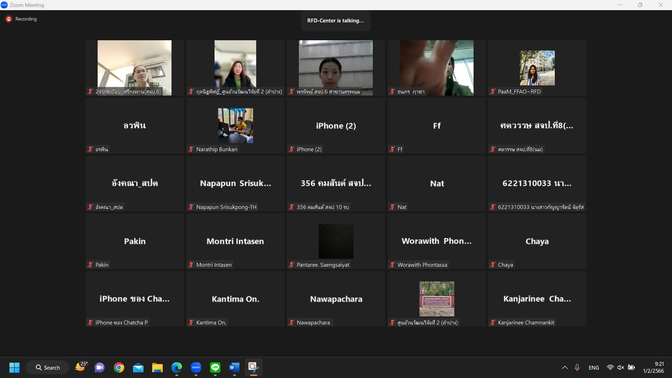Open LINE app in the taskbar
Viewport: 672px width, 378px height.
215,367
